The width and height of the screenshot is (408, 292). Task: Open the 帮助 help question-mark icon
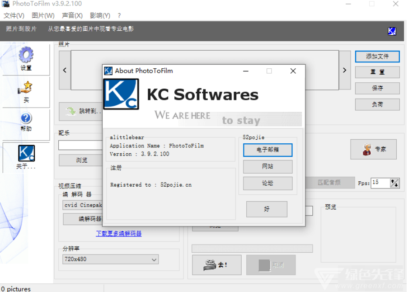point(26,118)
